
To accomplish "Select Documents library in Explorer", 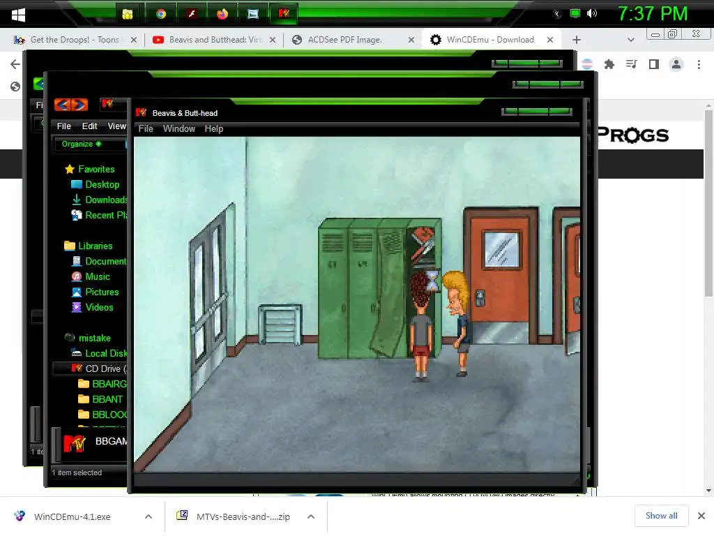I will coord(99,261).
